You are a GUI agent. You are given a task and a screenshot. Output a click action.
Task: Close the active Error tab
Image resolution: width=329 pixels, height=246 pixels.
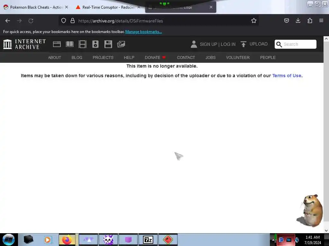[211, 7]
